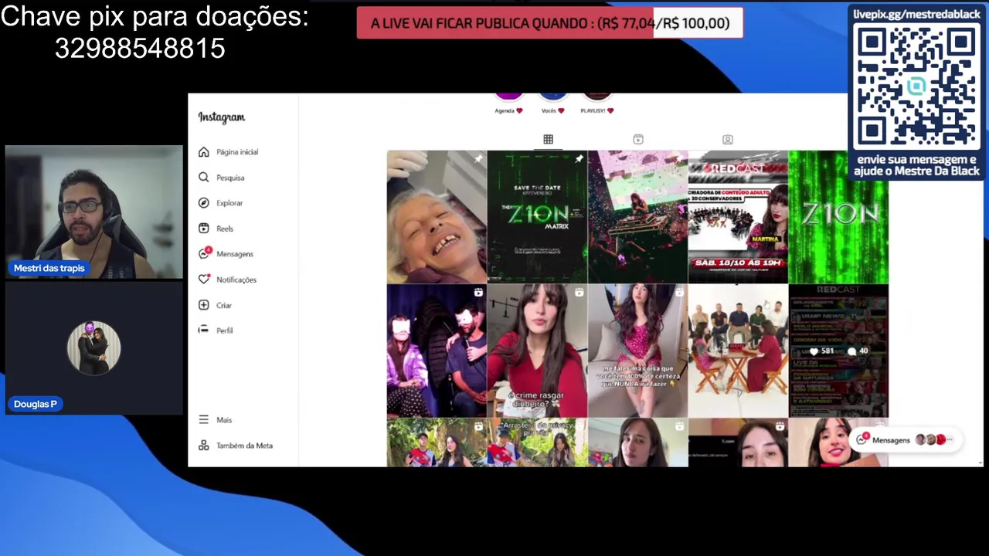Click the Reels icon in the sidebar
989x556 pixels.
tap(203, 229)
